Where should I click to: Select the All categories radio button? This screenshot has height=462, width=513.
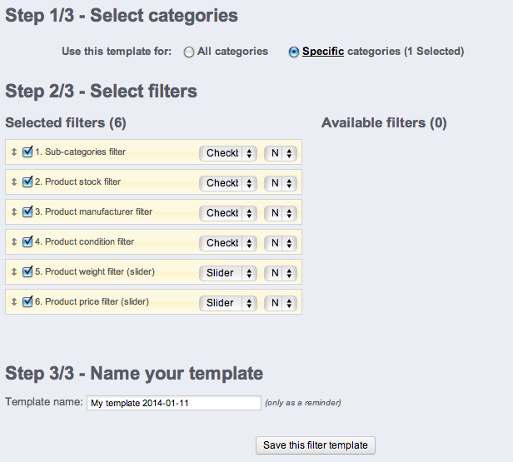(x=189, y=52)
